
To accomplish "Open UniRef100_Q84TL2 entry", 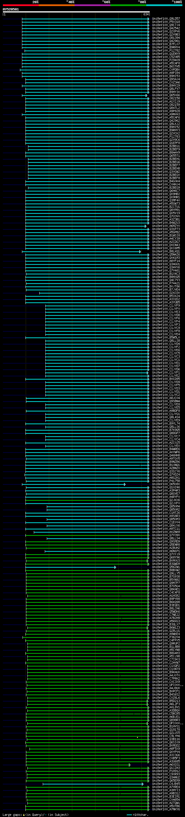I will point(166,108).
